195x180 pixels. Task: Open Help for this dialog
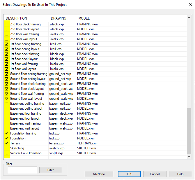(180, 174)
